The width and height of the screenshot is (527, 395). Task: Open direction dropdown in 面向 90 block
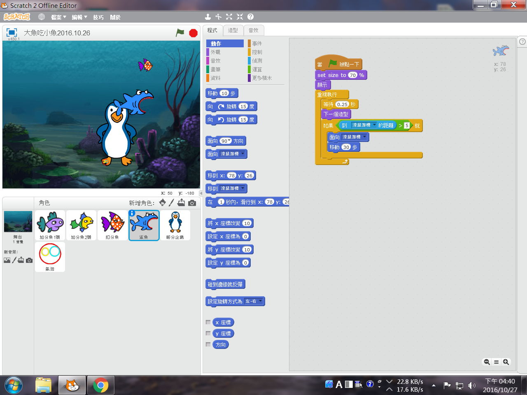[229, 141]
